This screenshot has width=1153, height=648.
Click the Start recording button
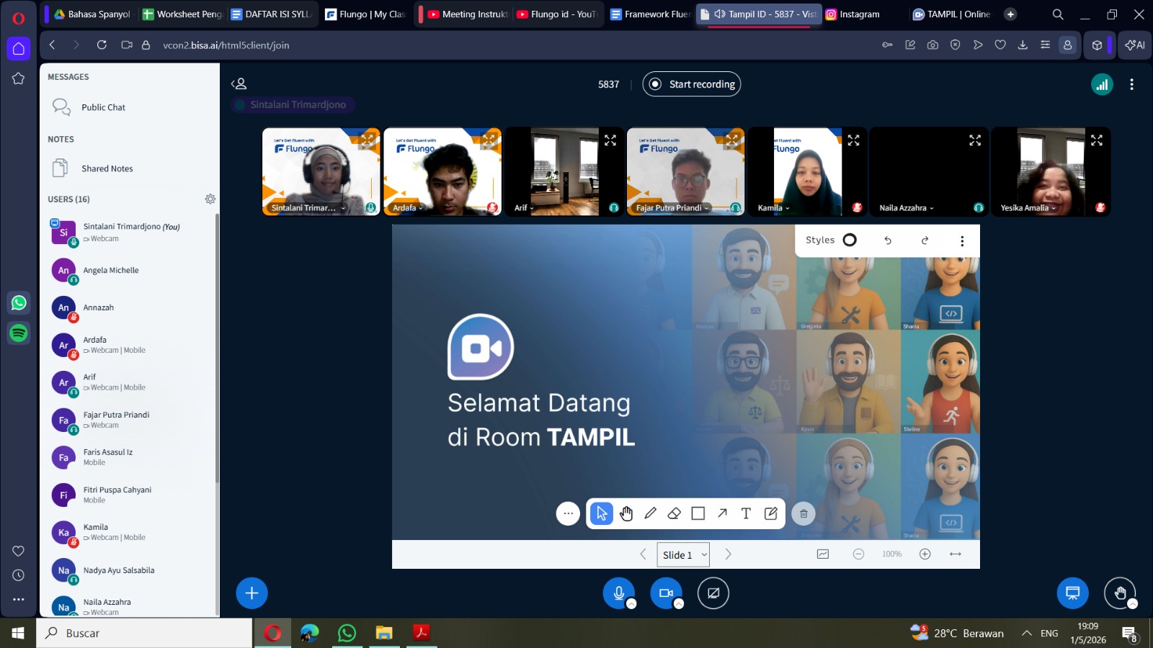[692, 84]
